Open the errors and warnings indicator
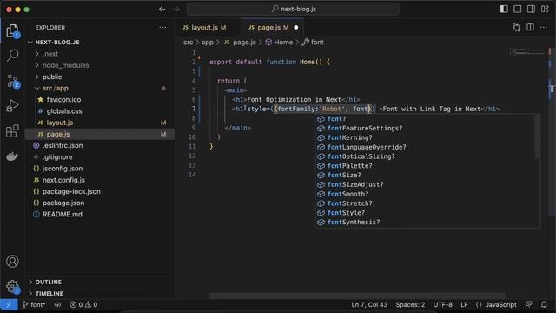 83,304
